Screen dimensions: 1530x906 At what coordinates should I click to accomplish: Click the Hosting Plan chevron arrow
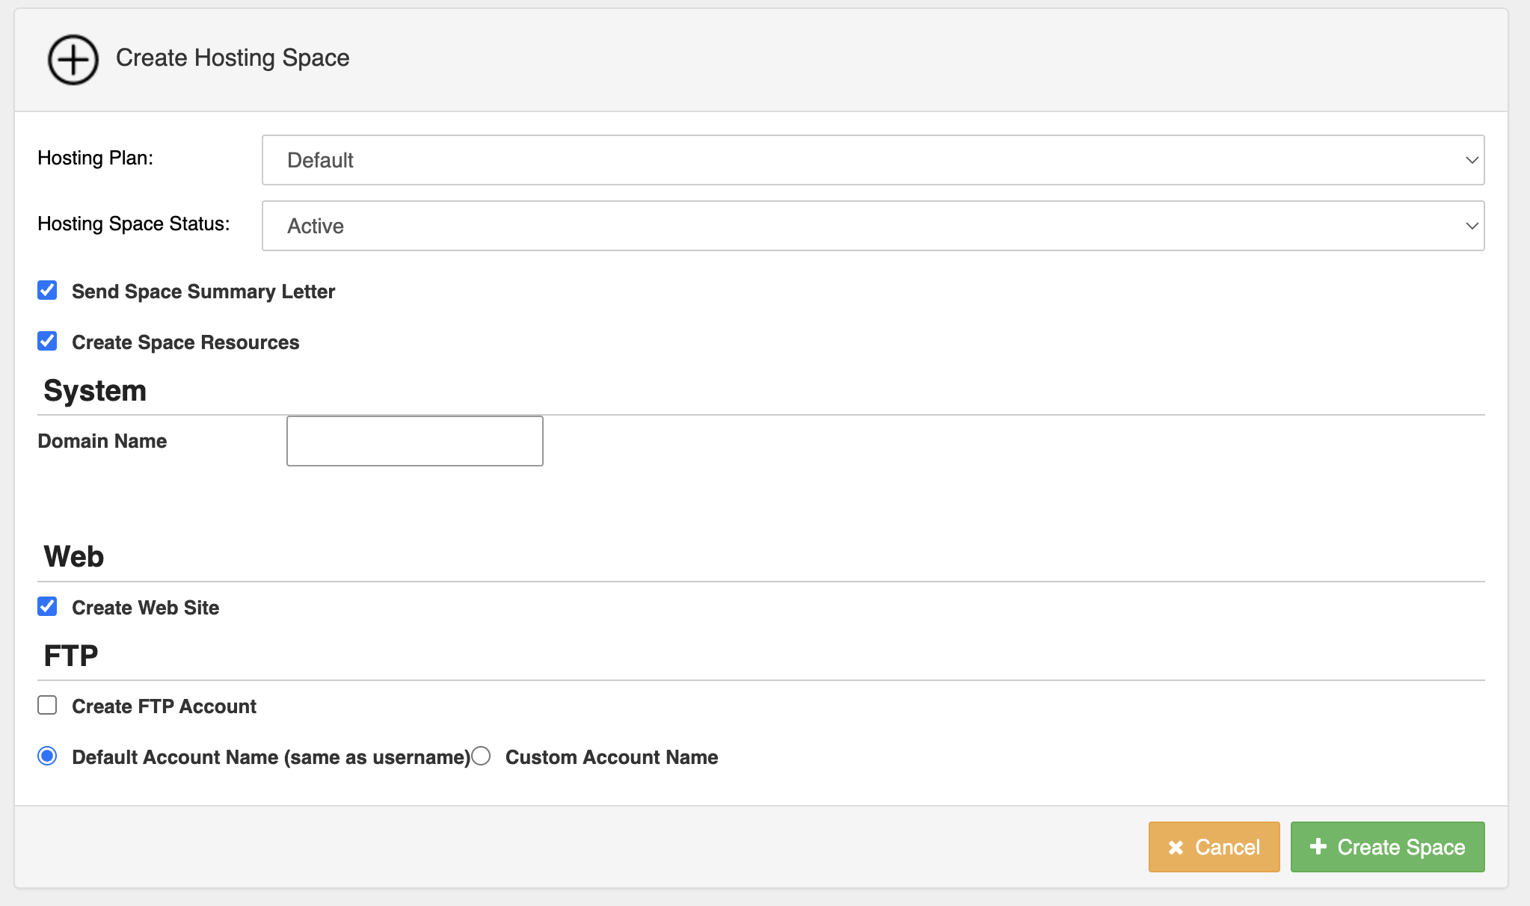pyautogui.click(x=1472, y=160)
